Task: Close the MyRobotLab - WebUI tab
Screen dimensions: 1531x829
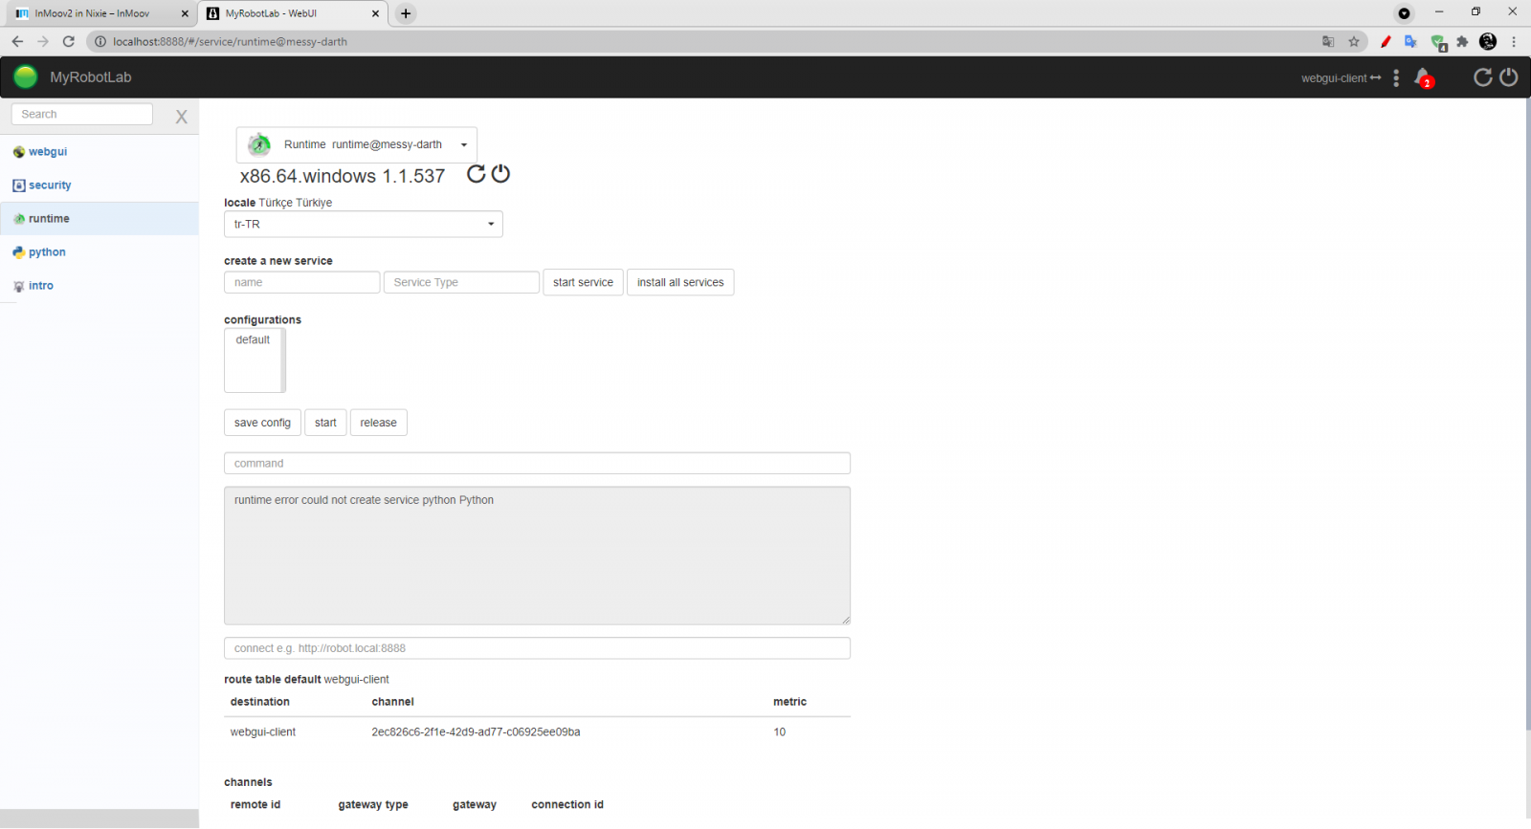Action: tap(376, 13)
